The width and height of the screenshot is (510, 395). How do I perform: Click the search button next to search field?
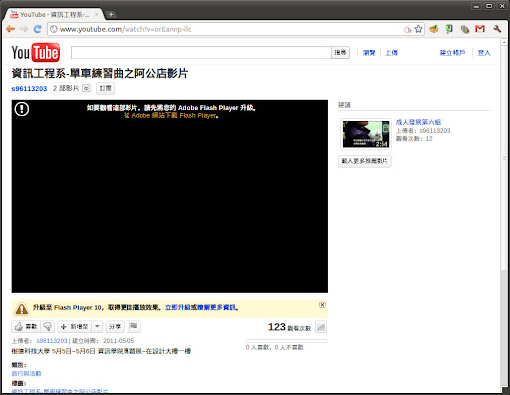coord(340,53)
